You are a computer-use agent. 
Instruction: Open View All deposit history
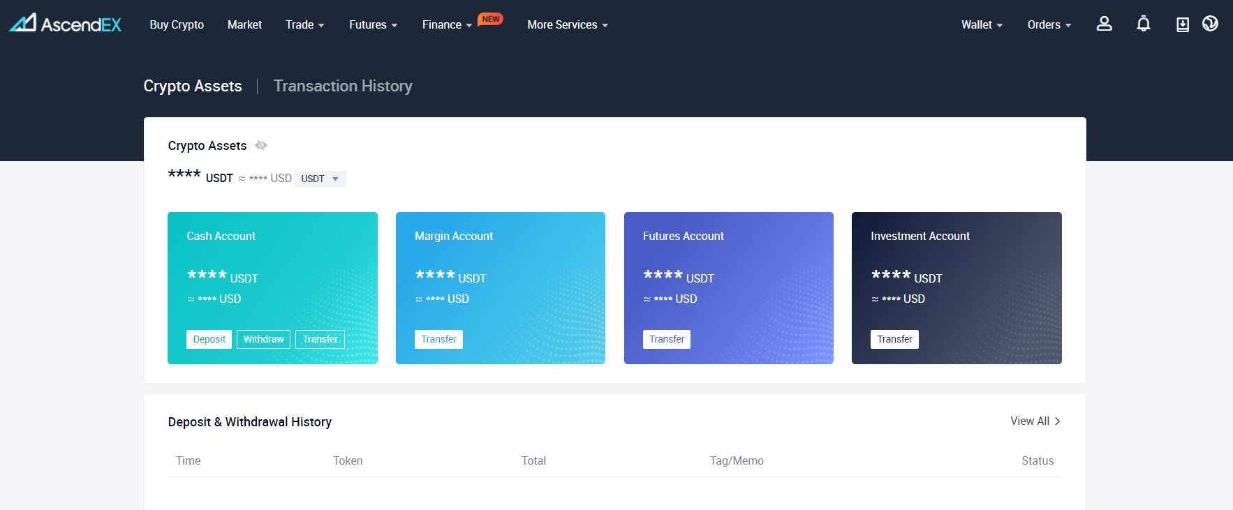click(1035, 421)
